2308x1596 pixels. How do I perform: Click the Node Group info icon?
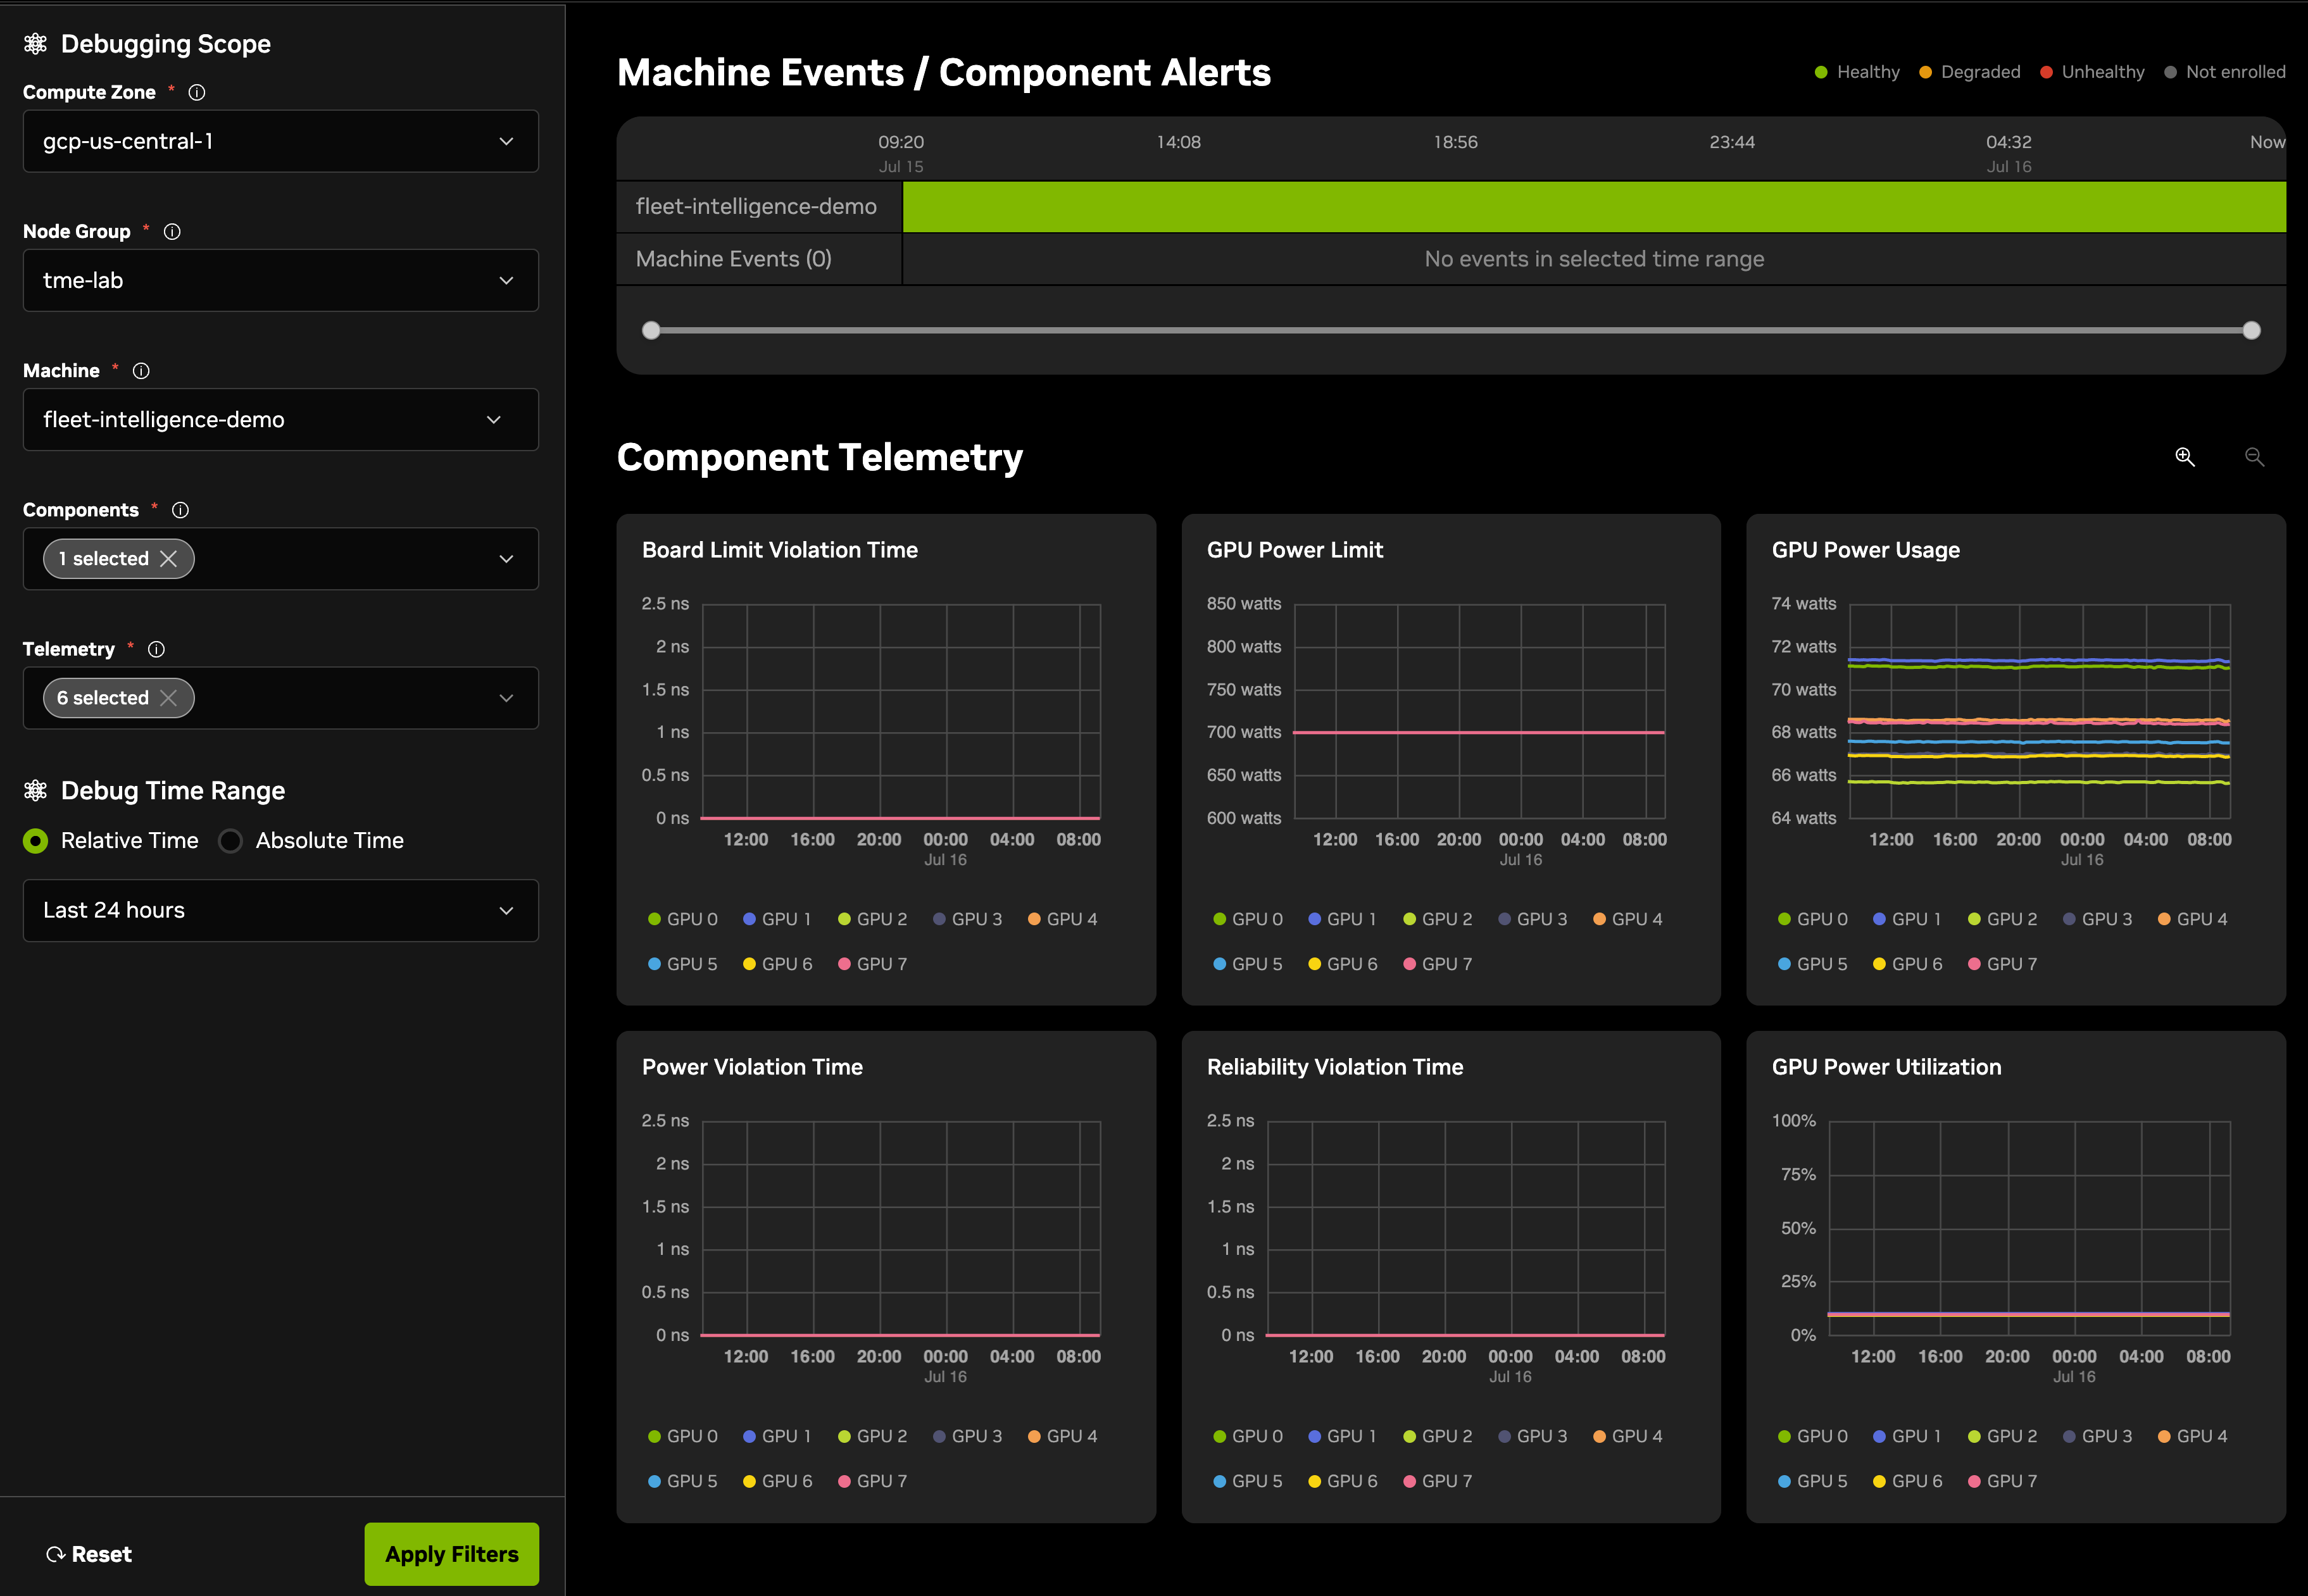172,231
